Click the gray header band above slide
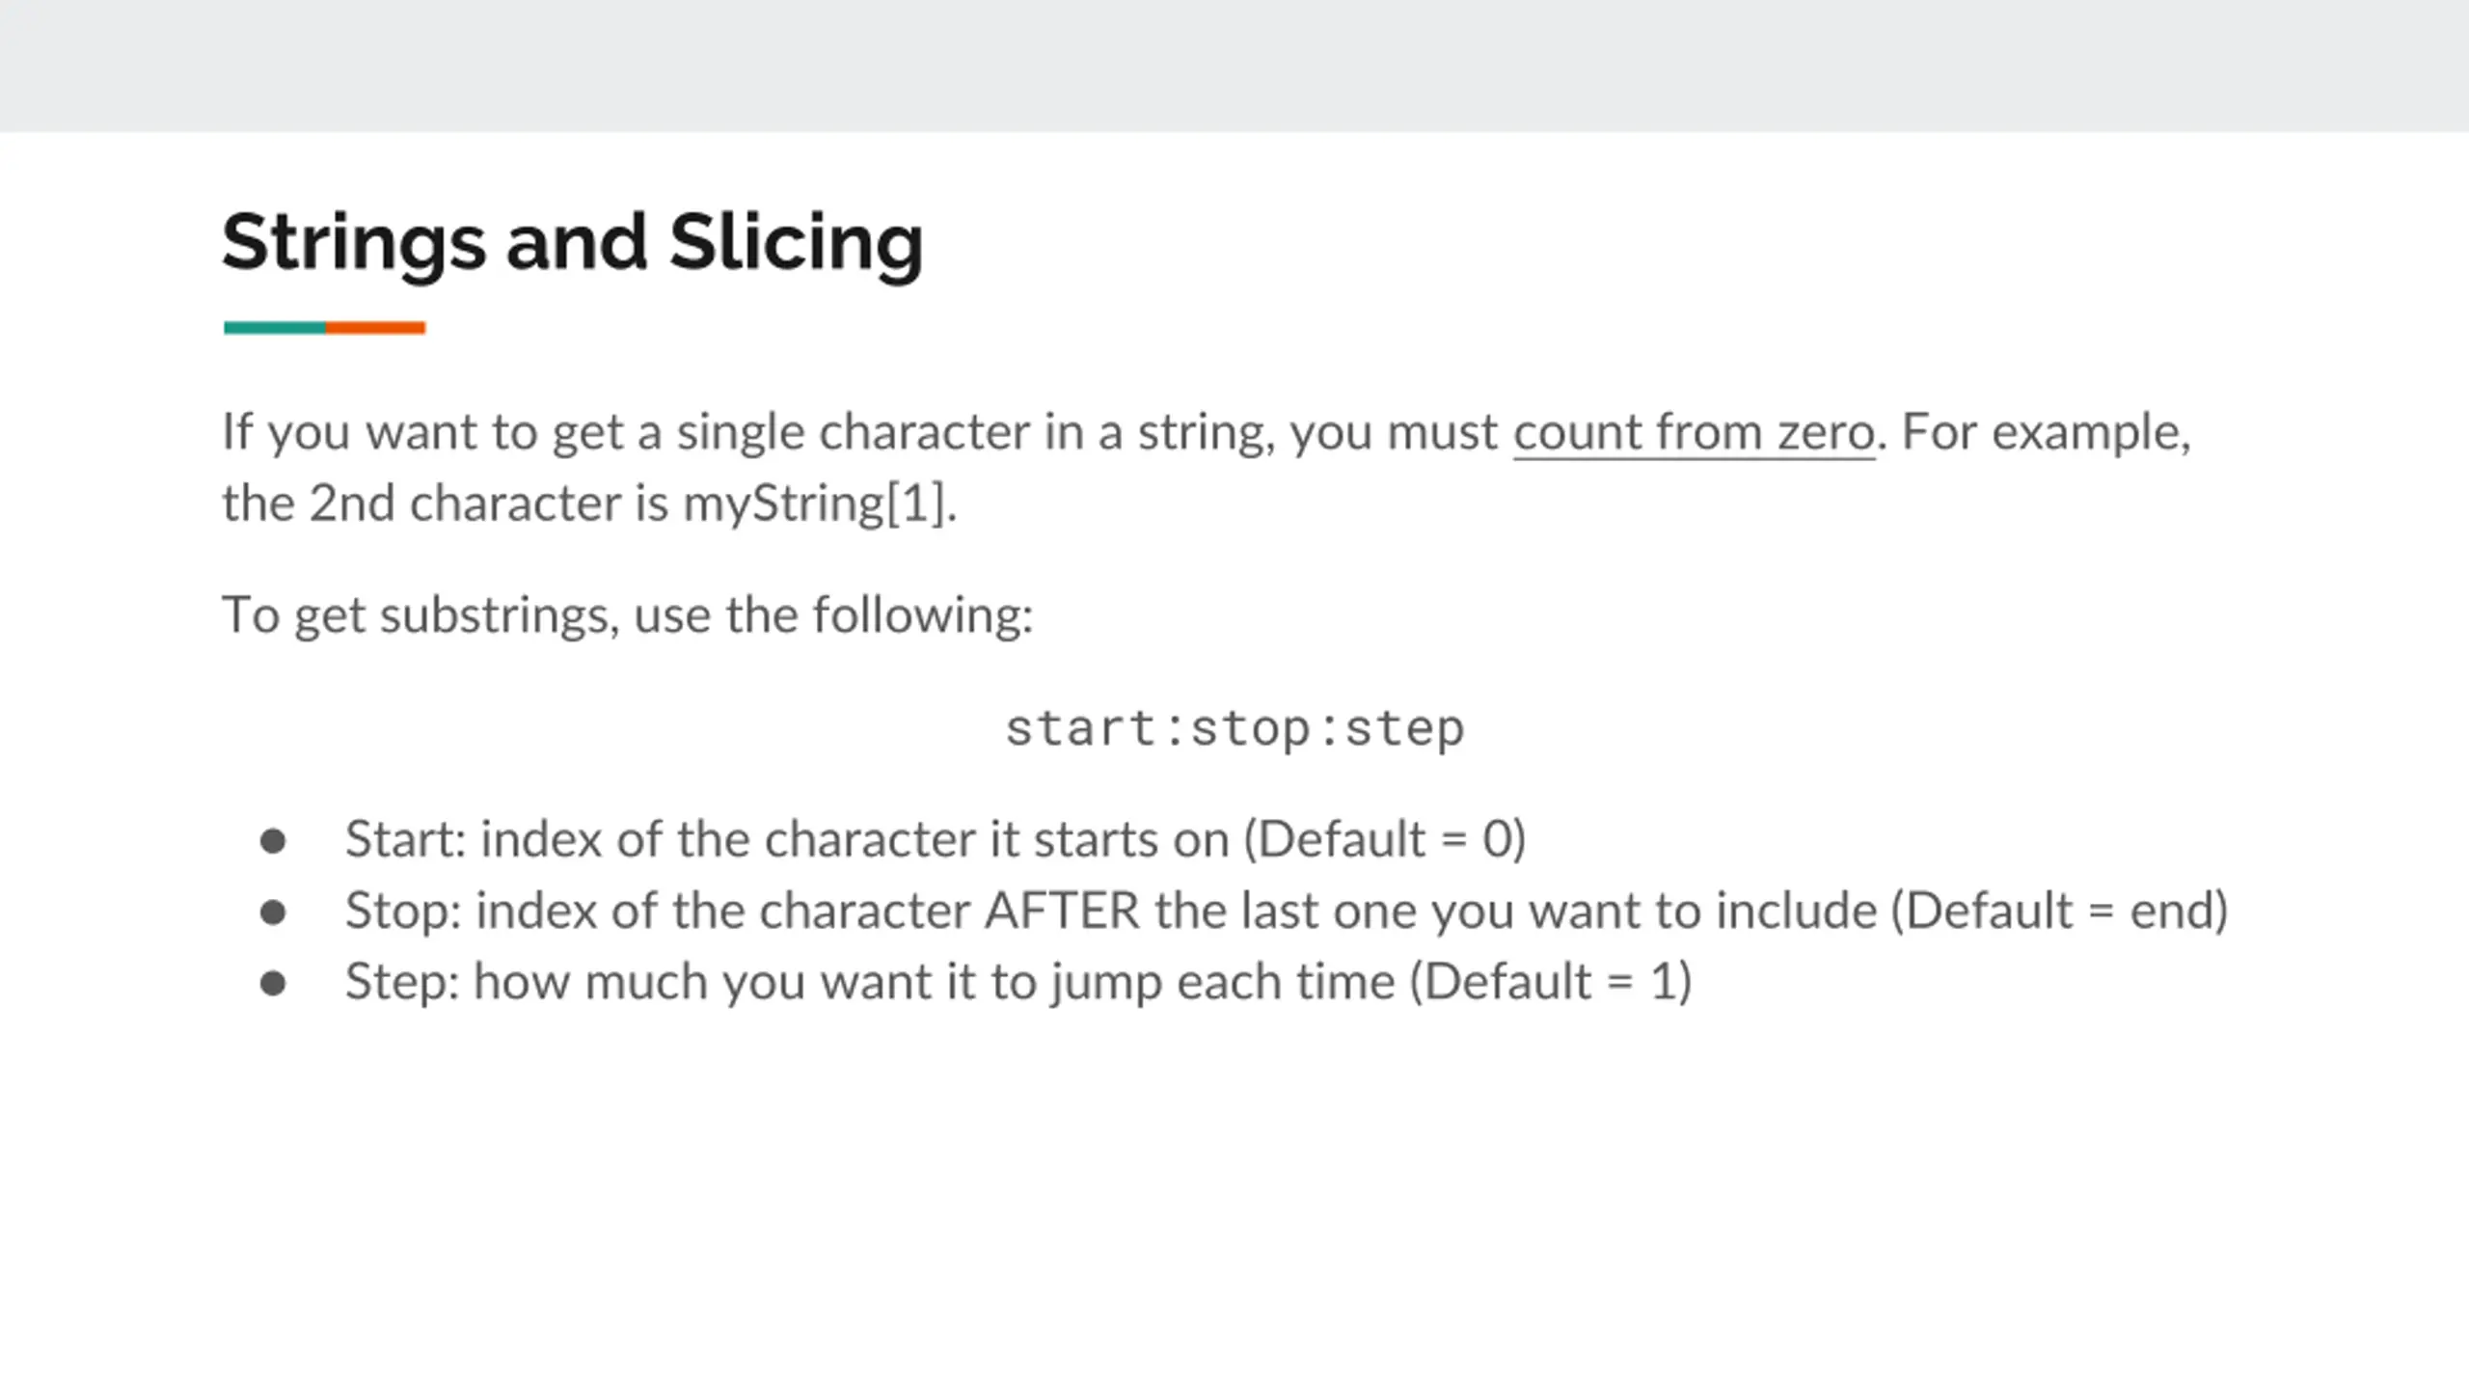 coord(1234,66)
